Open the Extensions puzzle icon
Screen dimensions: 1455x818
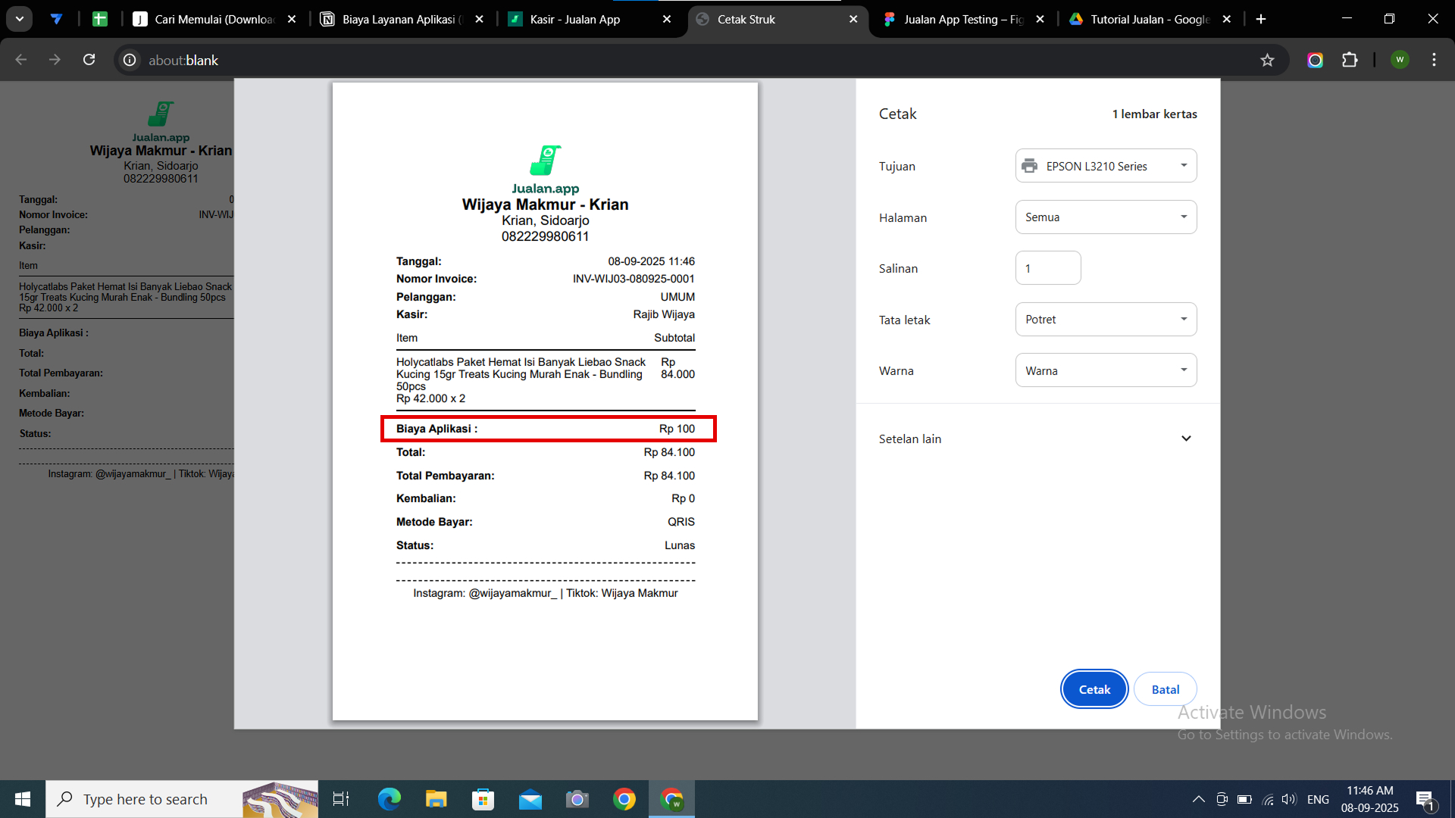click(x=1350, y=60)
